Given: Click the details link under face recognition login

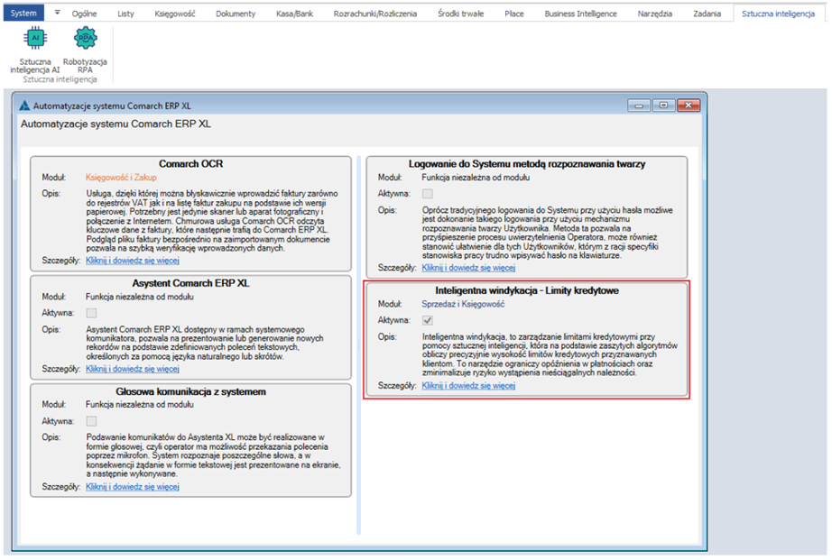Looking at the screenshot, I should (468, 268).
